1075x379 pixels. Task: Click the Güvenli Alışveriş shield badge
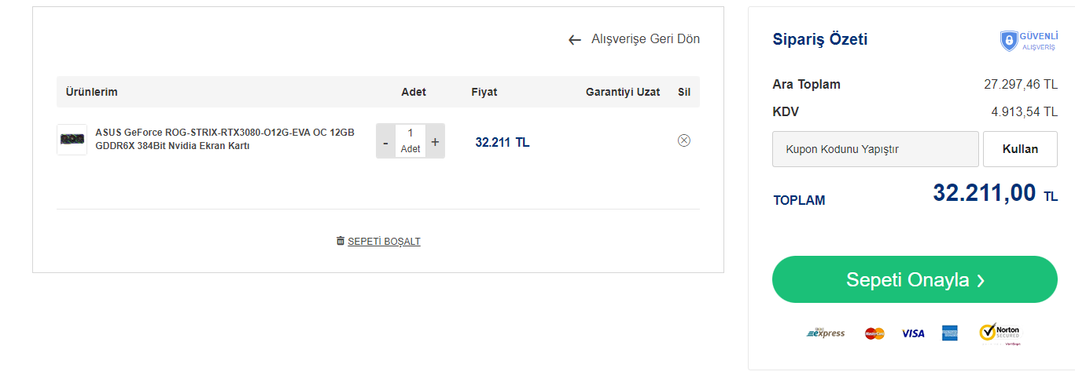pyautogui.click(x=1028, y=41)
